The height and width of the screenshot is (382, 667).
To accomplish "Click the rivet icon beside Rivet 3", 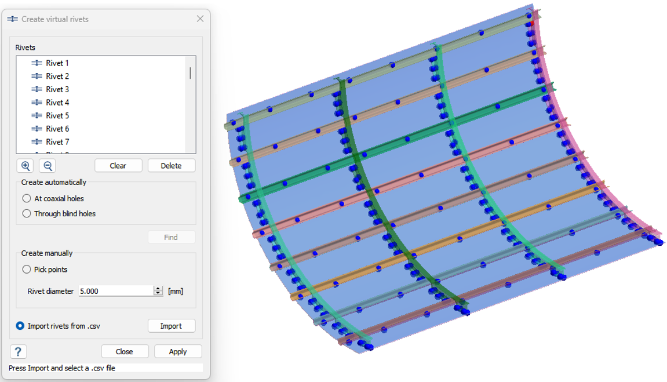I will pyautogui.click(x=37, y=89).
